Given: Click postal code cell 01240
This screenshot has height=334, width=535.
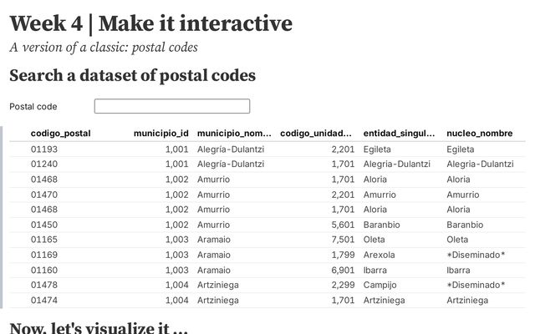Looking at the screenshot, I should 43,164.
